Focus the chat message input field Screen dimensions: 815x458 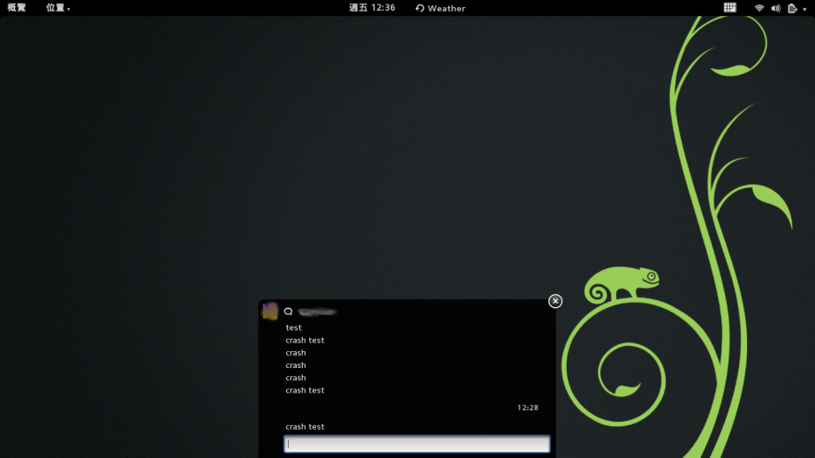pyautogui.click(x=417, y=444)
